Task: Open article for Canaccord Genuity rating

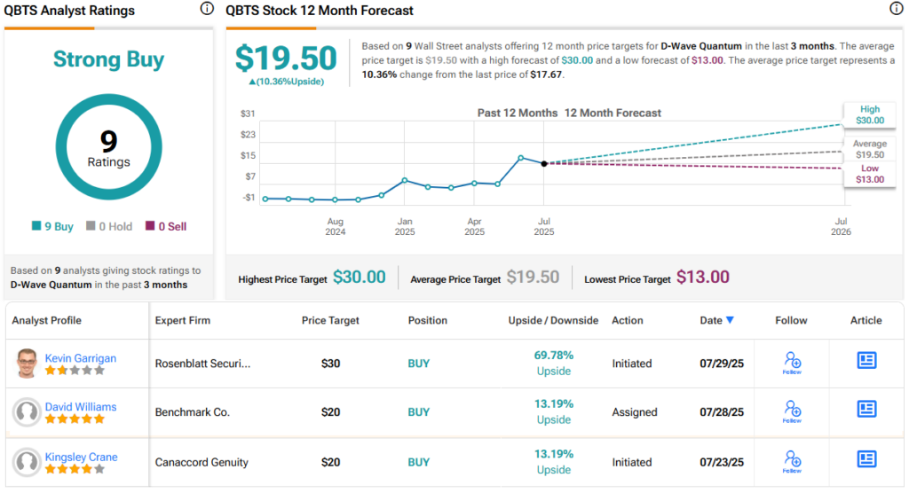Action: (x=866, y=458)
